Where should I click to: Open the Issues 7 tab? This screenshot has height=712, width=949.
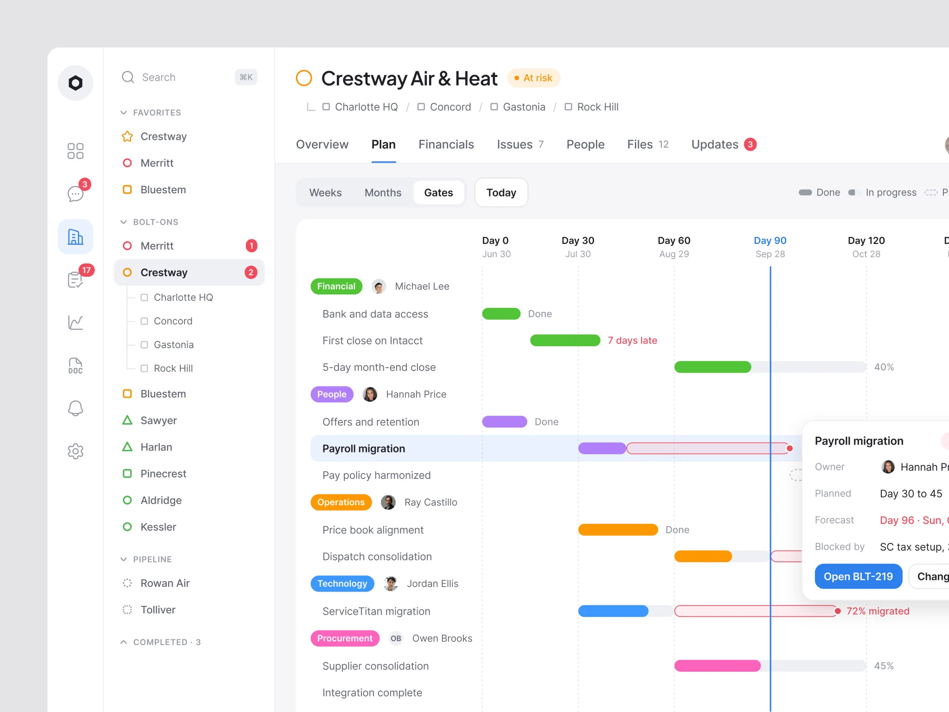point(520,145)
